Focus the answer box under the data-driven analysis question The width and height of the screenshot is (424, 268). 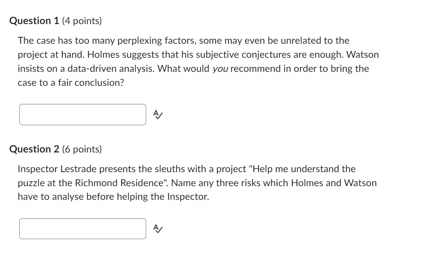(82, 115)
